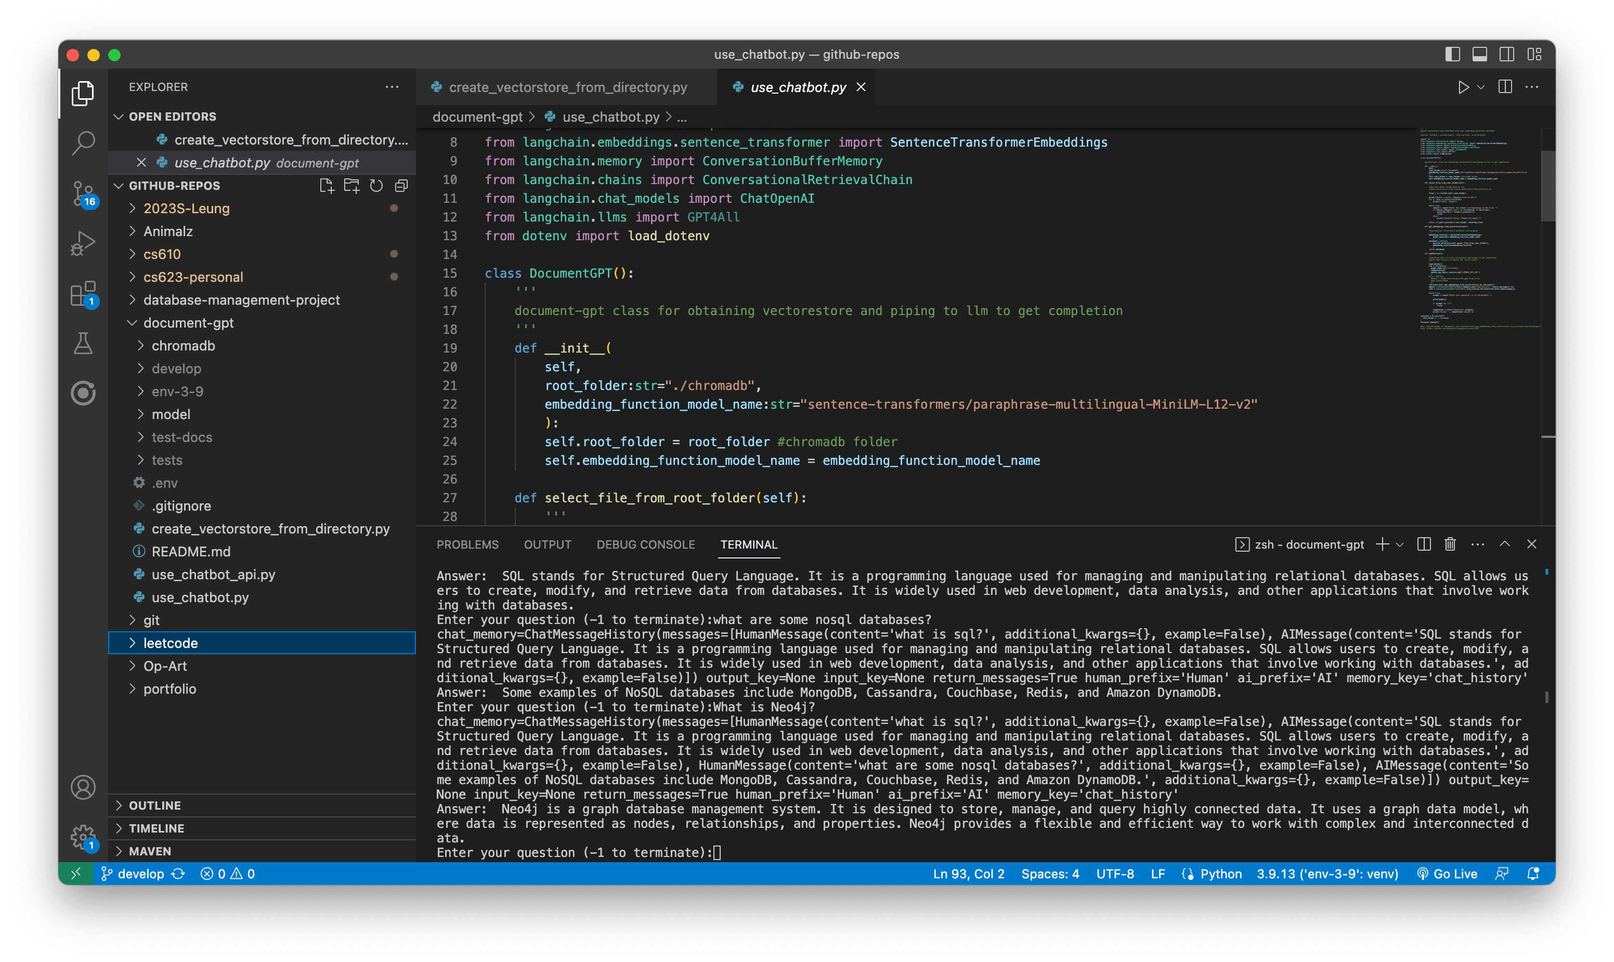This screenshot has height=962, width=1614.
Task: Split the editor to the right
Action: click(x=1505, y=87)
